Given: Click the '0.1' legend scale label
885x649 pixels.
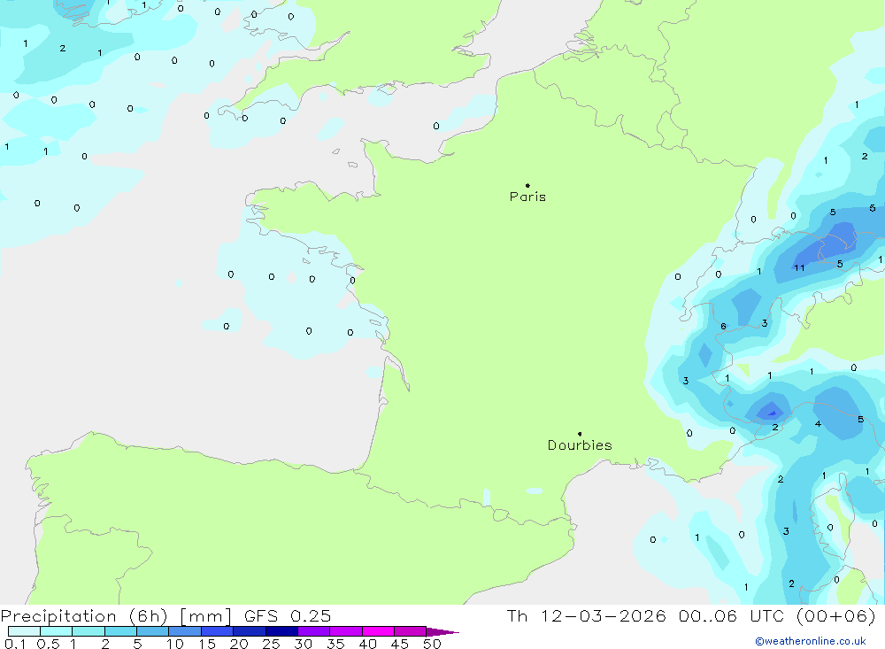Looking at the screenshot, I should (x=15, y=644).
